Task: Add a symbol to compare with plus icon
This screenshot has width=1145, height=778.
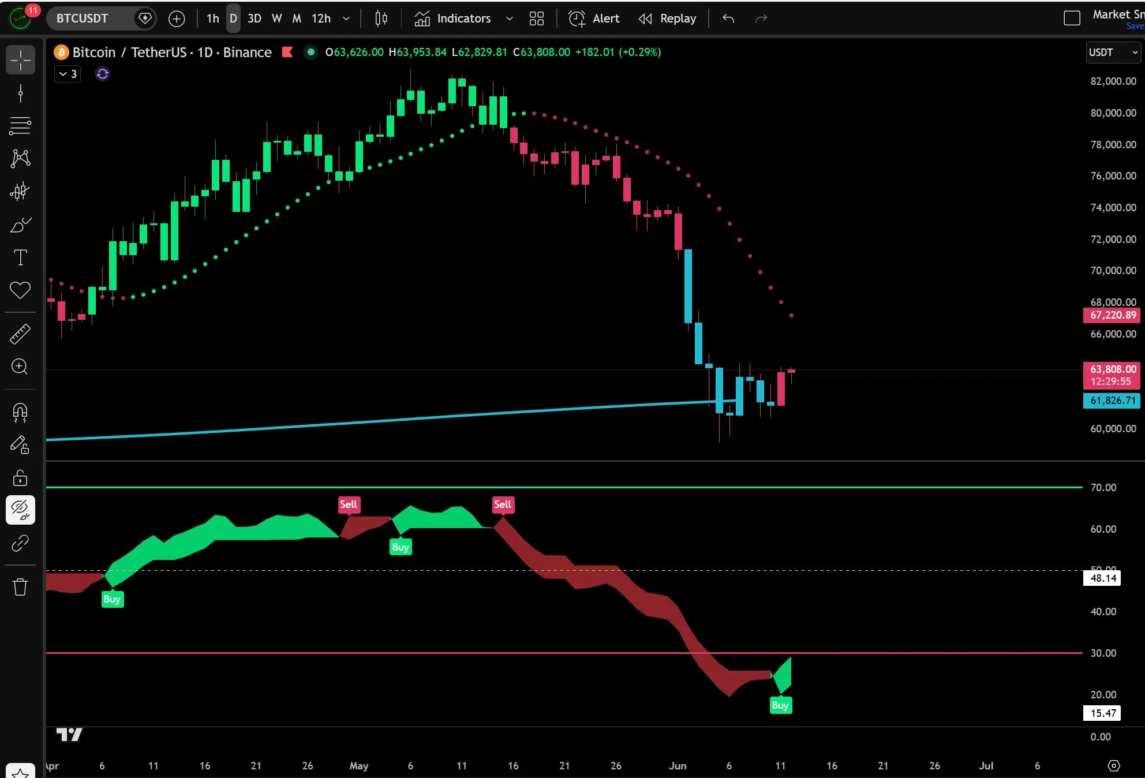Action: coord(176,18)
